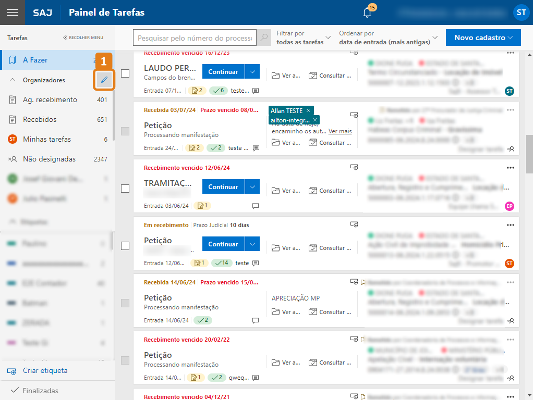The height and width of the screenshot is (400, 533).
Task: Select Minhas tarefas in sidebar
Action: coord(47,139)
